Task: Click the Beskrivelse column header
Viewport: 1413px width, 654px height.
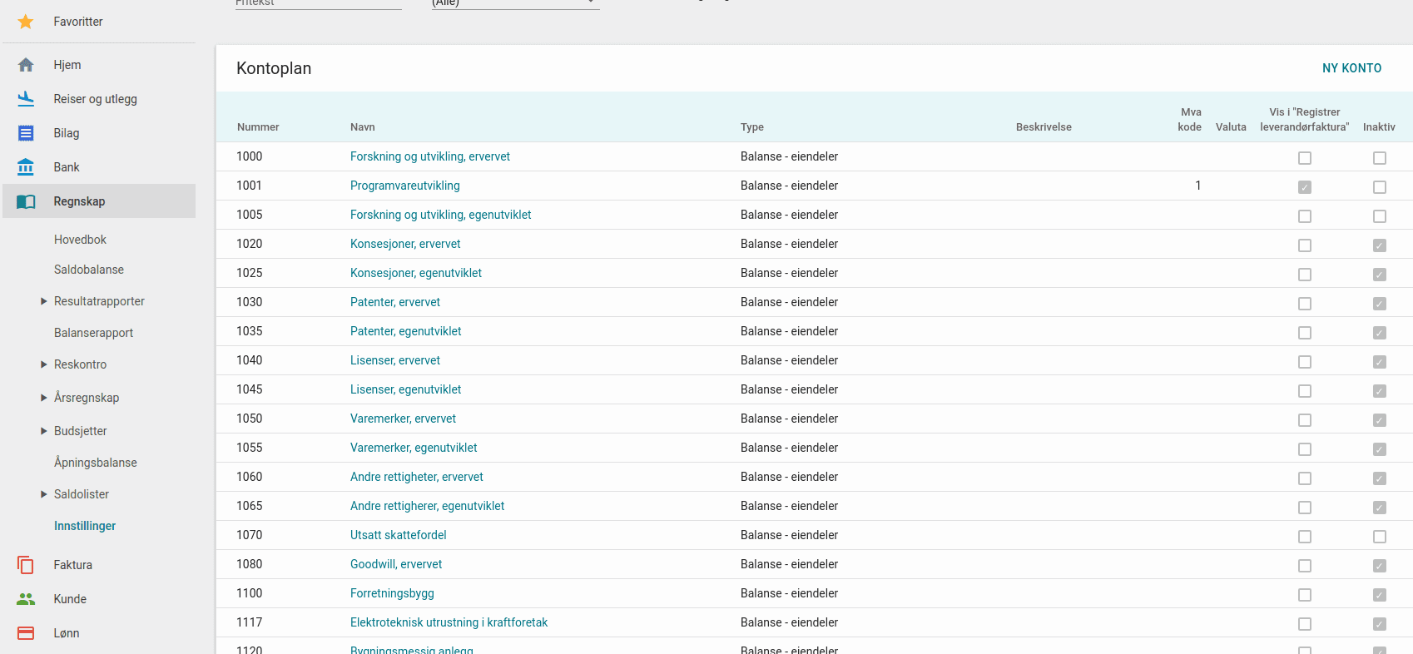Action: pyautogui.click(x=1044, y=127)
